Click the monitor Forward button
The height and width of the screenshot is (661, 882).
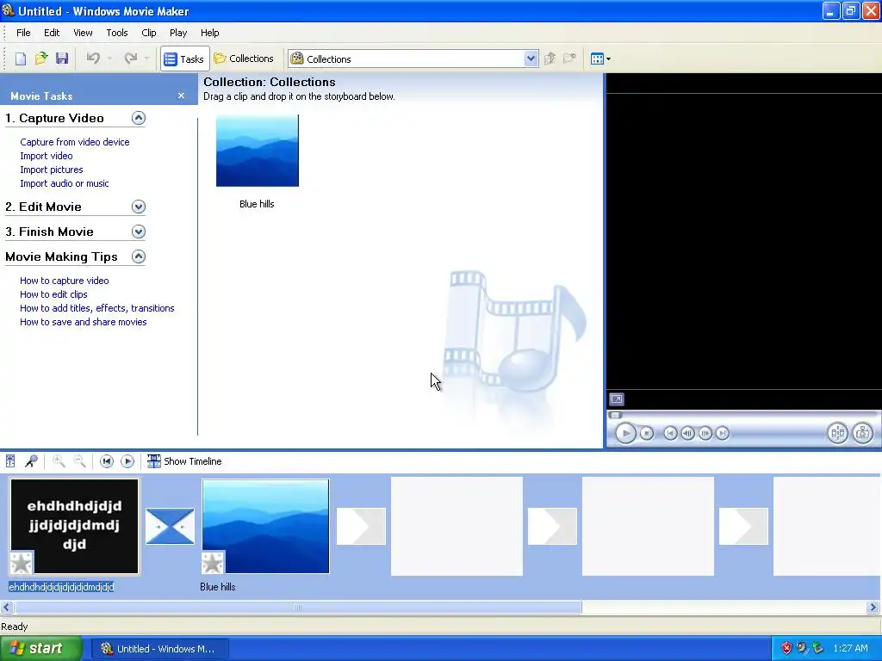pos(723,434)
